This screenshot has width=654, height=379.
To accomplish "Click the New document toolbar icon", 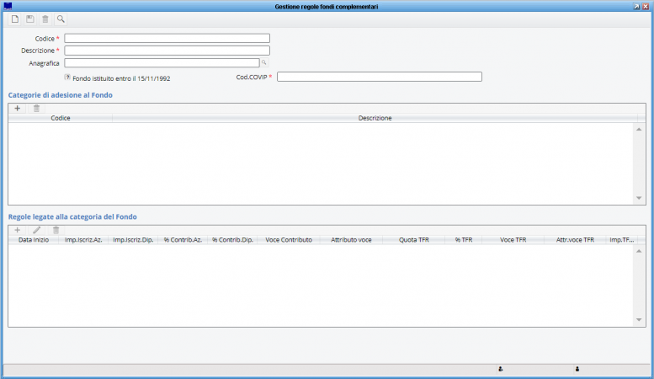I will 15,19.
